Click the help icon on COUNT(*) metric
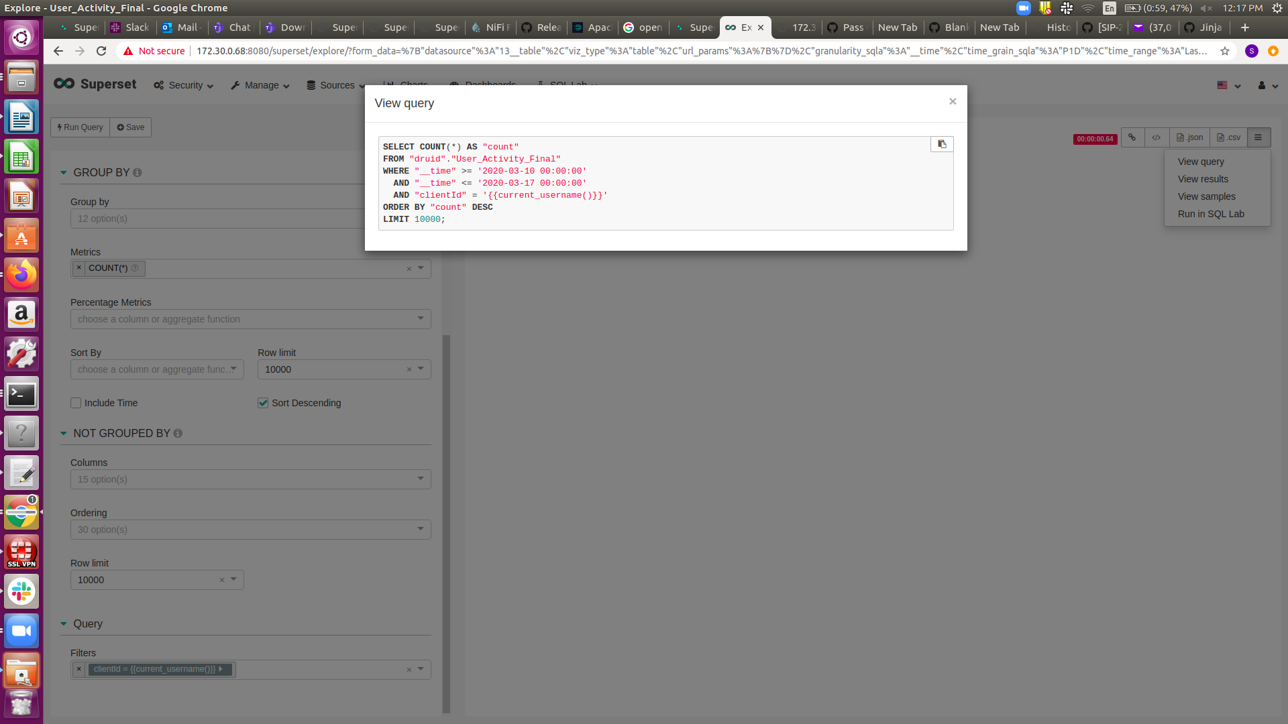Screen dimensions: 1288x724 135,268
